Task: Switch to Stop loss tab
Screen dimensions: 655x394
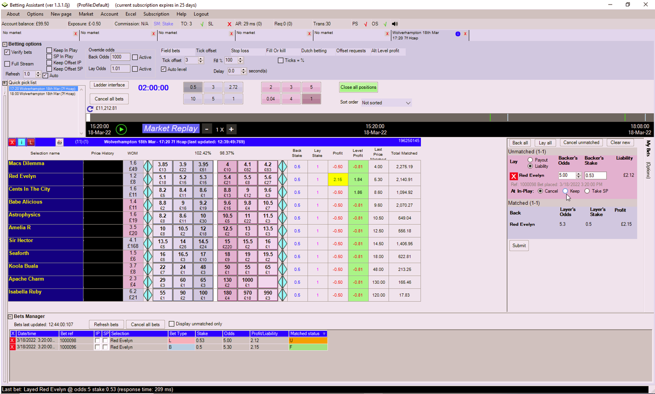Action: [240, 51]
